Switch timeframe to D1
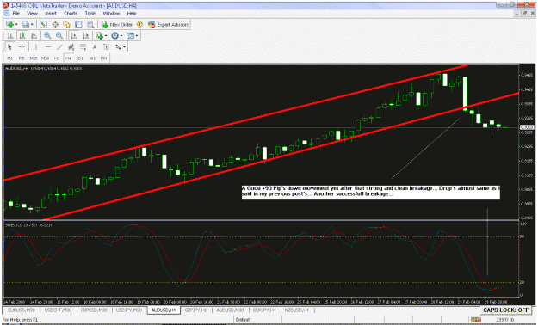The image size is (538, 325). pyautogui.click(x=80, y=58)
